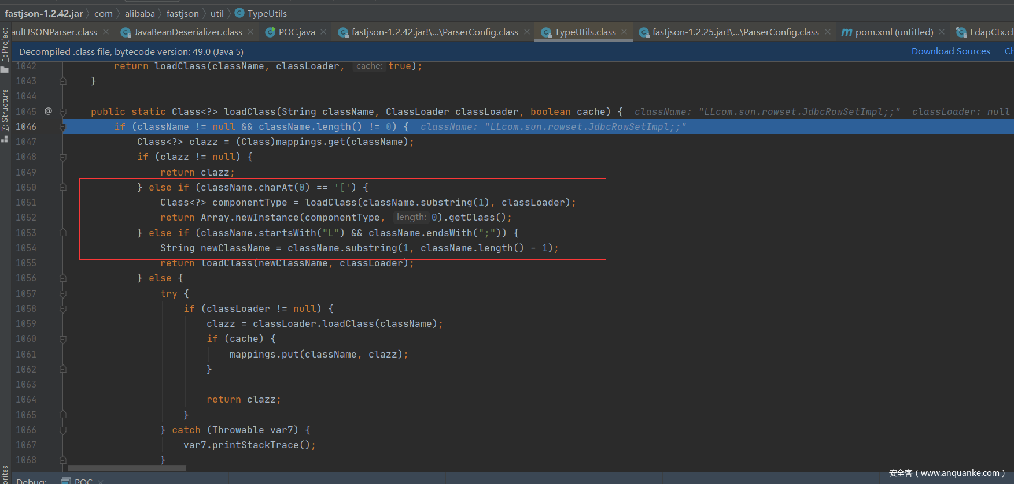Toggle breakpoint at line number 1059
1014x484 pixels.
[x=26, y=323]
